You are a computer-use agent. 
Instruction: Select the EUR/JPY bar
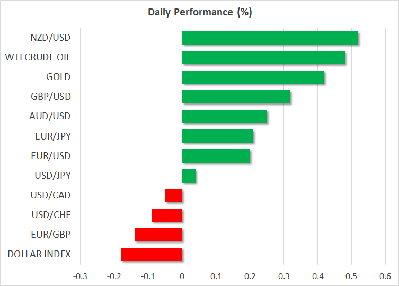217,136
